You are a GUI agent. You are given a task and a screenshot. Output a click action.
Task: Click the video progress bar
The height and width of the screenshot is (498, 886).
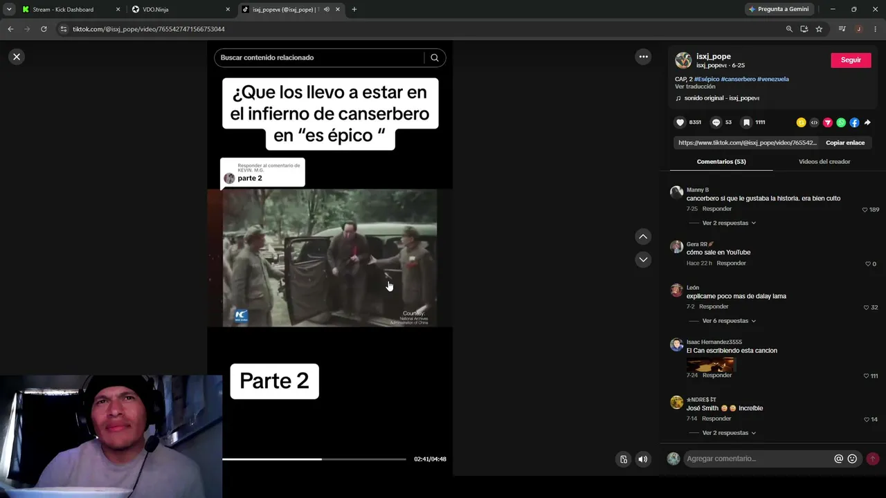point(314,459)
